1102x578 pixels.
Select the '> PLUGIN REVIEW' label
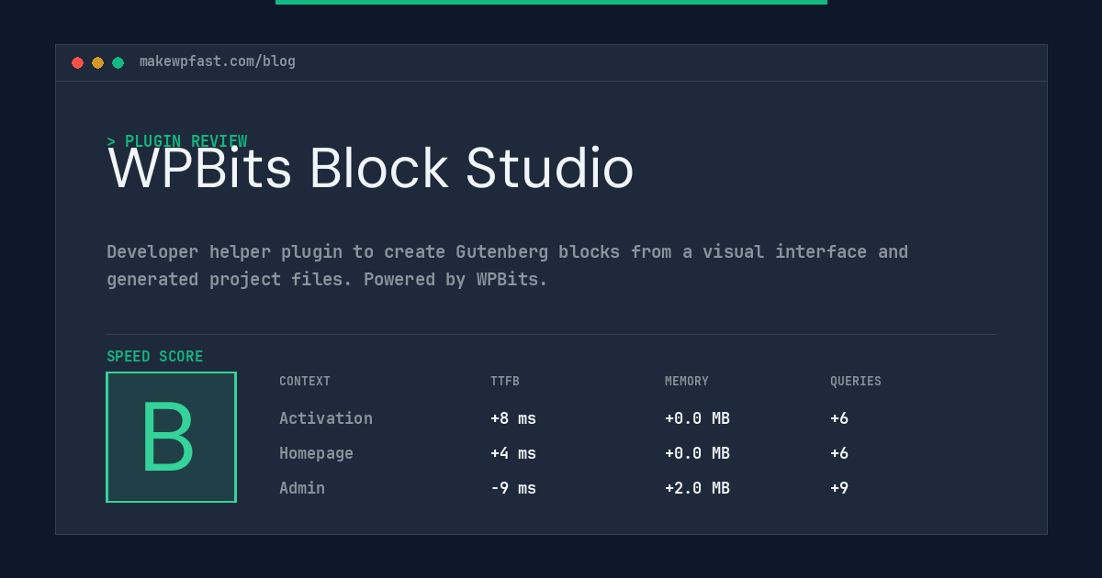(177, 141)
